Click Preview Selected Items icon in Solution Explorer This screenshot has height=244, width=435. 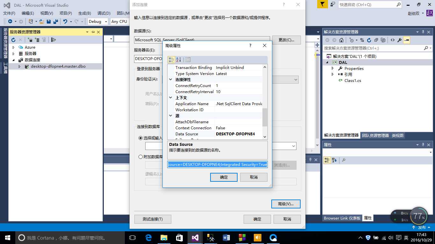point(407,40)
